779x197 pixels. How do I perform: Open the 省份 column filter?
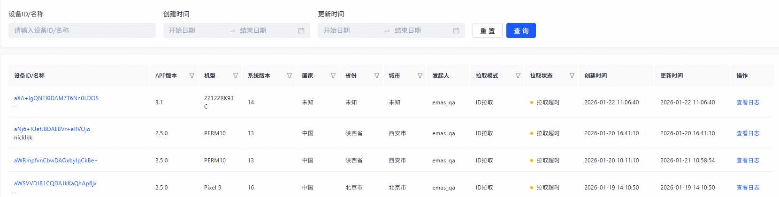tap(377, 75)
